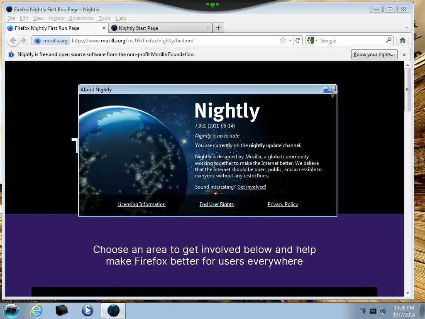
Task: Open the black folder taskbar icon
Action: [x=61, y=311]
